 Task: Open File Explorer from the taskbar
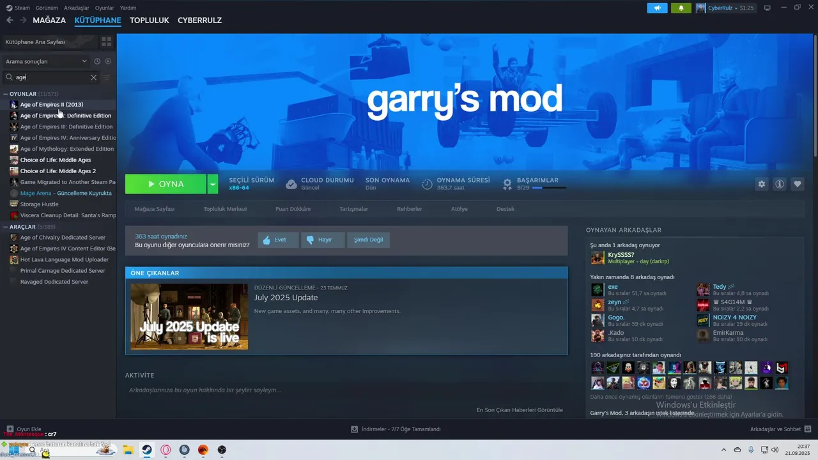pos(127,450)
